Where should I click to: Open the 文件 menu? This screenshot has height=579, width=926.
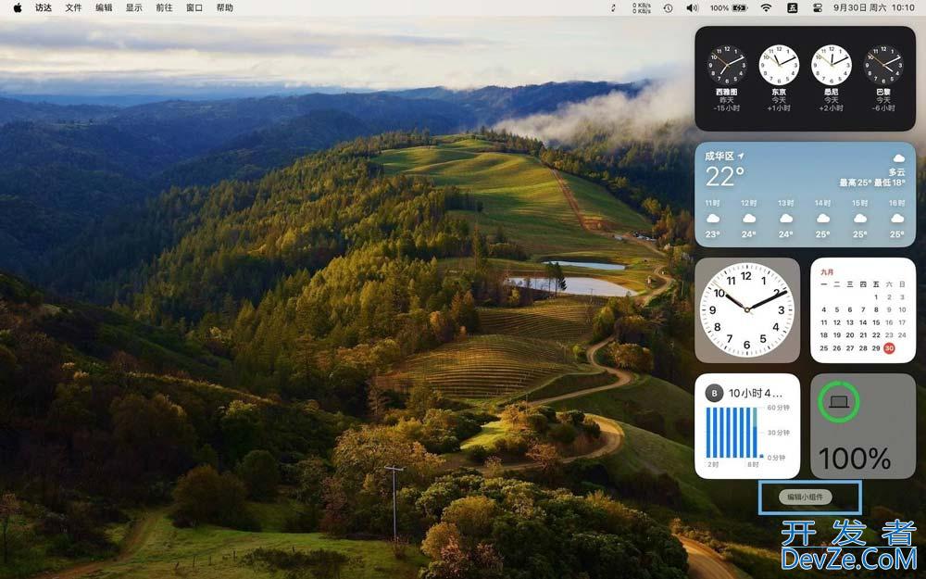tap(73, 7)
